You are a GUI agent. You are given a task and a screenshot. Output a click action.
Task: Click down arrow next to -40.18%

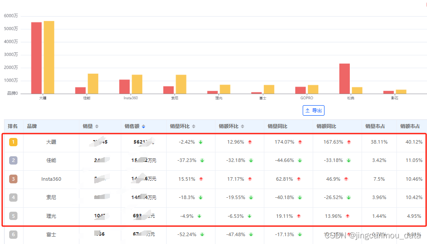coord(300,197)
